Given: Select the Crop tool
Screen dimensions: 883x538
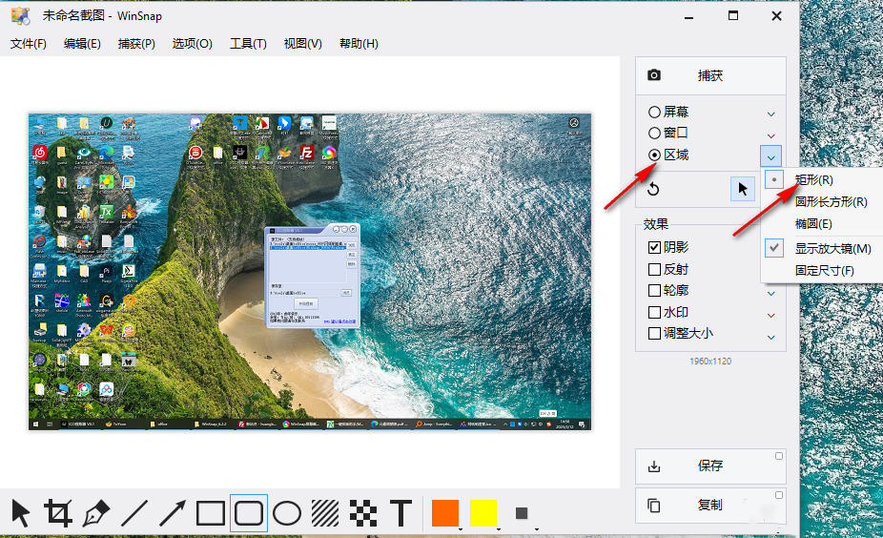Looking at the screenshot, I should (58, 513).
